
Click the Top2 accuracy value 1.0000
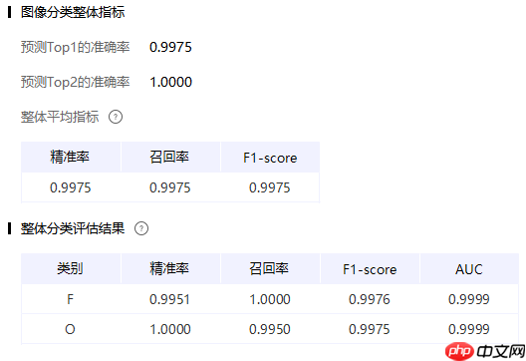coord(170,82)
